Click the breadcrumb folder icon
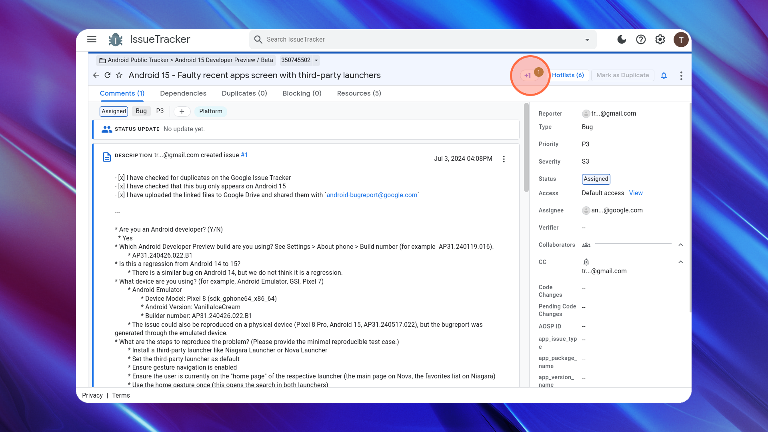 click(x=103, y=60)
